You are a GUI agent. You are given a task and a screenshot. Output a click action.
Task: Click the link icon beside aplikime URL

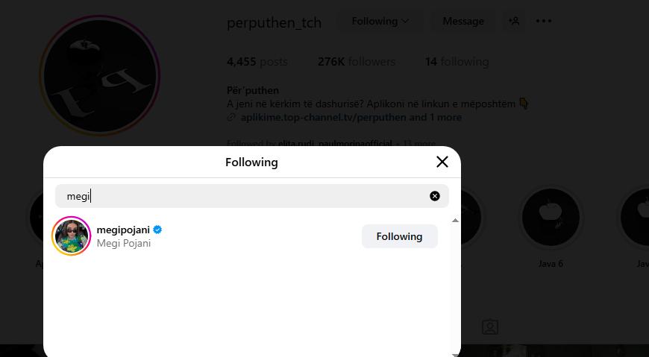(232, 118)
